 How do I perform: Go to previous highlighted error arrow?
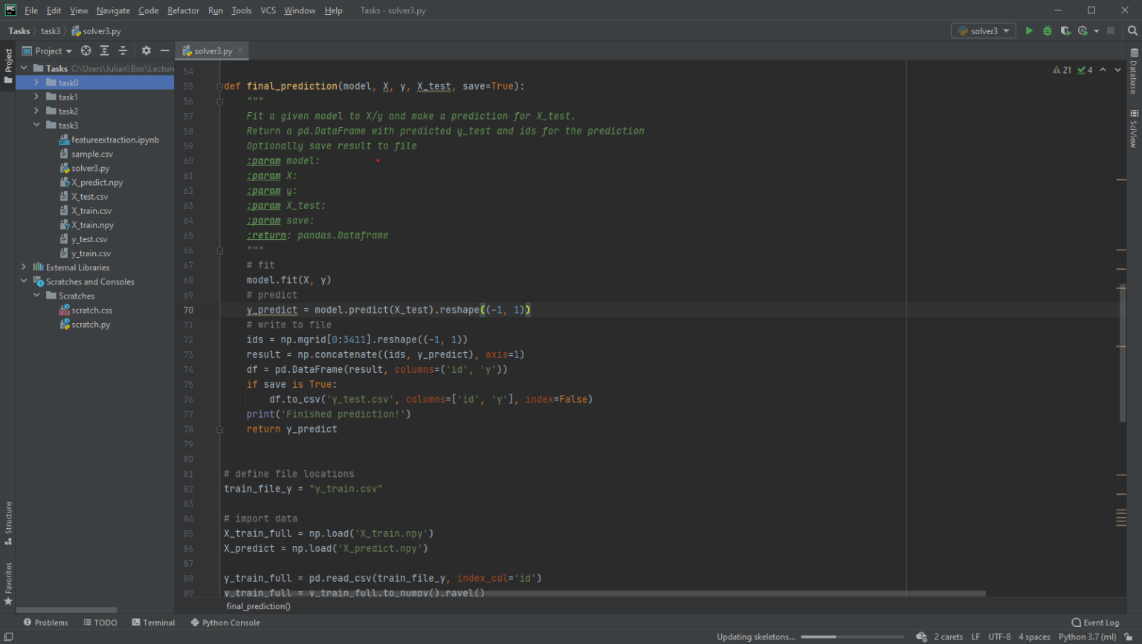(1103, 70)
